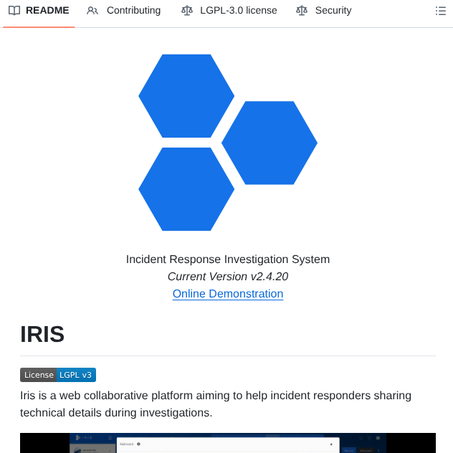Viewport: 453px width, 453px height.
Task: Click the IRIS hexagon logo image
Action: point(228,143)
